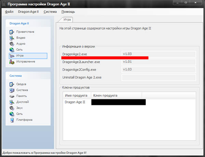205x157 pixels.
Task: Click the DragonAge2Config.exe version field
Action: (x=159, y=69)
